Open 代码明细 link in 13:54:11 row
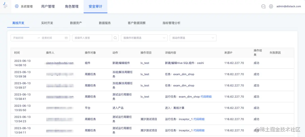Screen dimensions: 305x137 click(199, 131)
